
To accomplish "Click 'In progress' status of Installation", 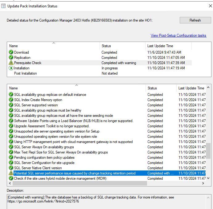I will pyautogui.click(x=110, y=68).
